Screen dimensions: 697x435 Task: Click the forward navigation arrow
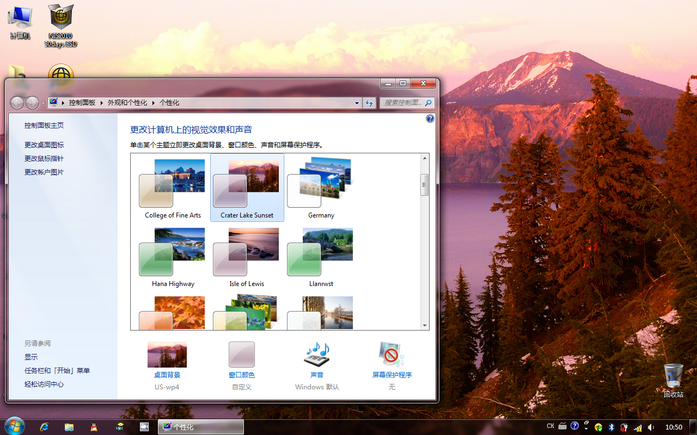[32, 102]
